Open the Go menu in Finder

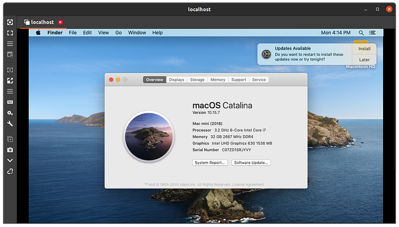(119, 33)
